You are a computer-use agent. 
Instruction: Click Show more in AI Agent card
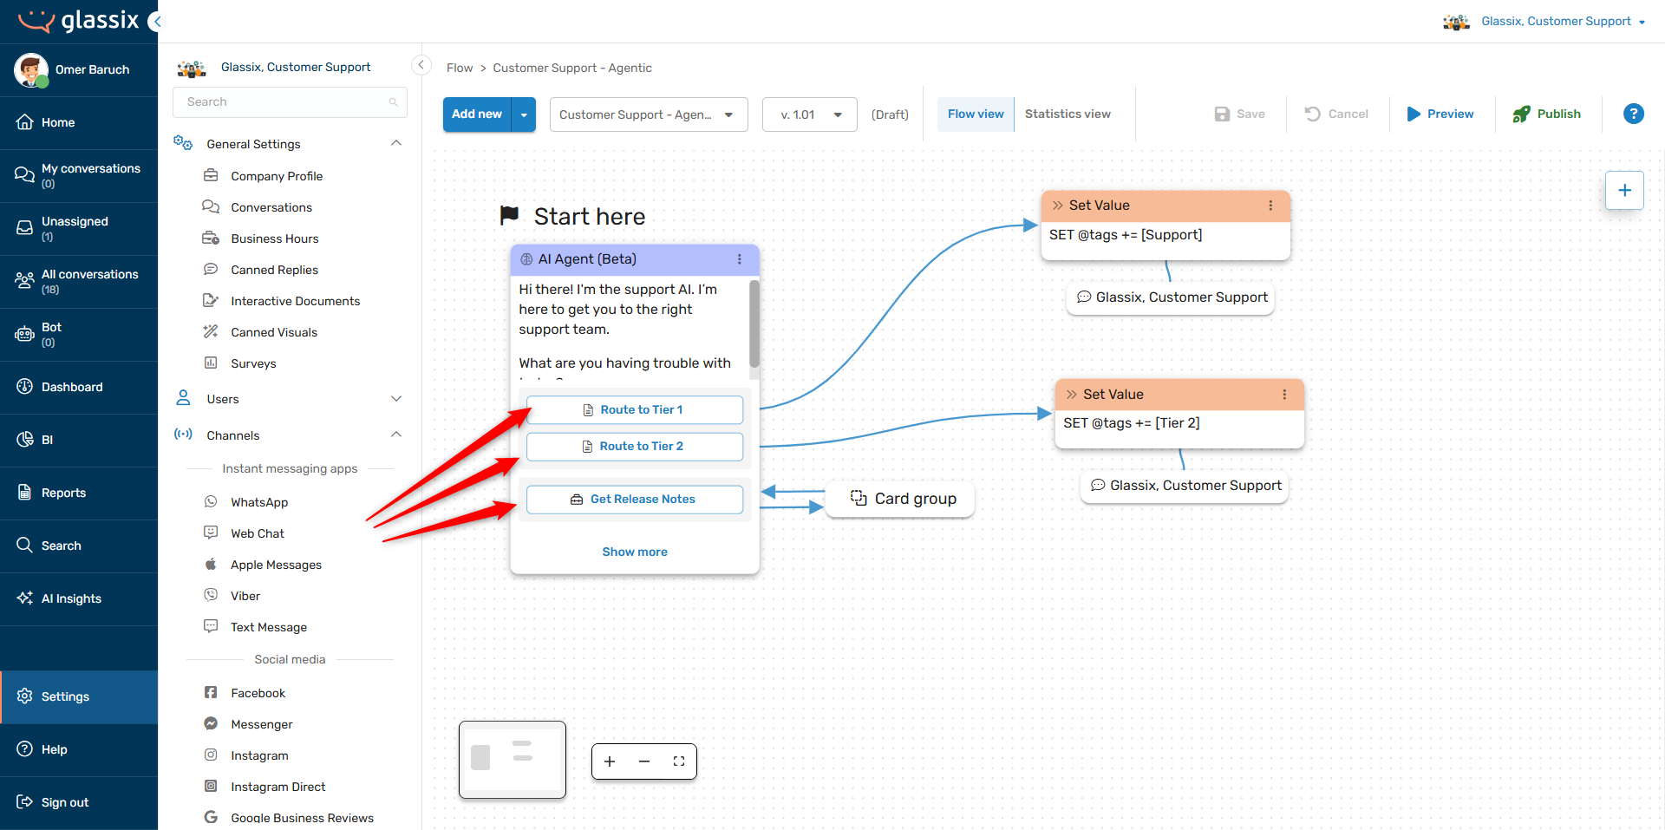coord(635,552)
